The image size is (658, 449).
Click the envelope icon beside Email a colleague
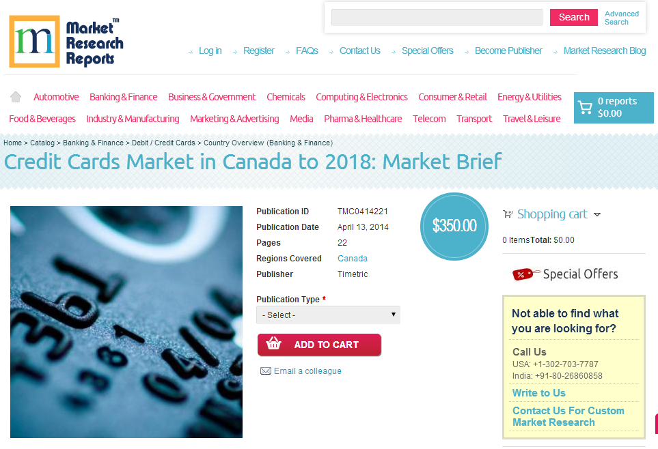265,371
